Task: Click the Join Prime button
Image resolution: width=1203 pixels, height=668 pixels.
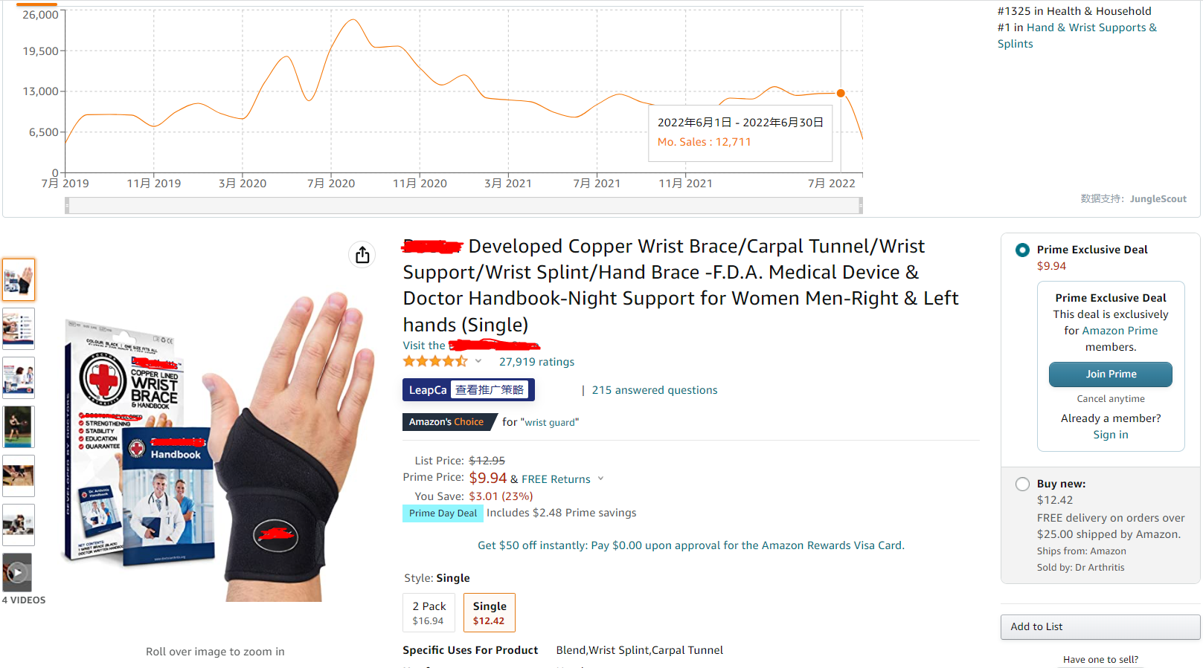Action: click(1111, 374)
